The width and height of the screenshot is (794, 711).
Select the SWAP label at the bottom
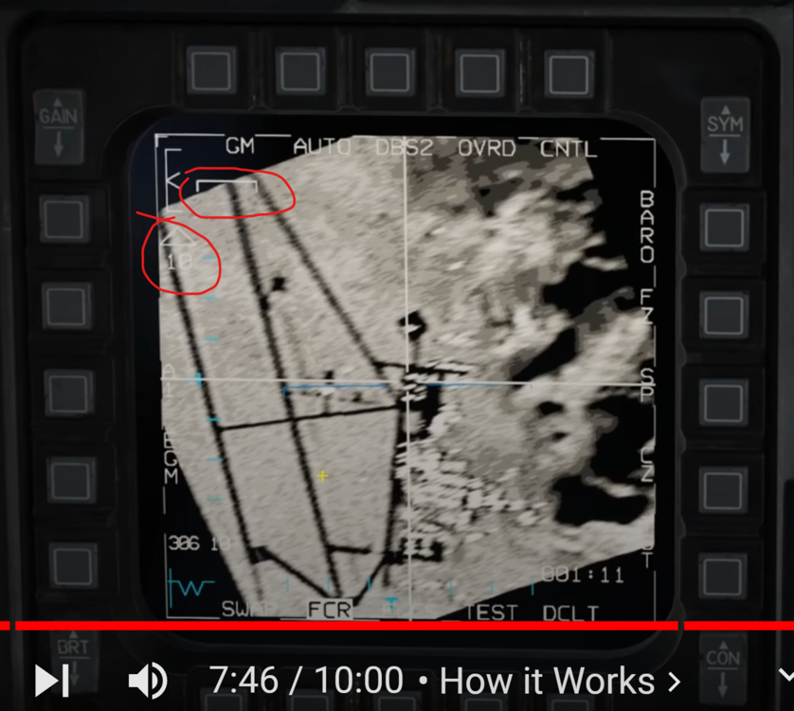[x=247, y=610]
